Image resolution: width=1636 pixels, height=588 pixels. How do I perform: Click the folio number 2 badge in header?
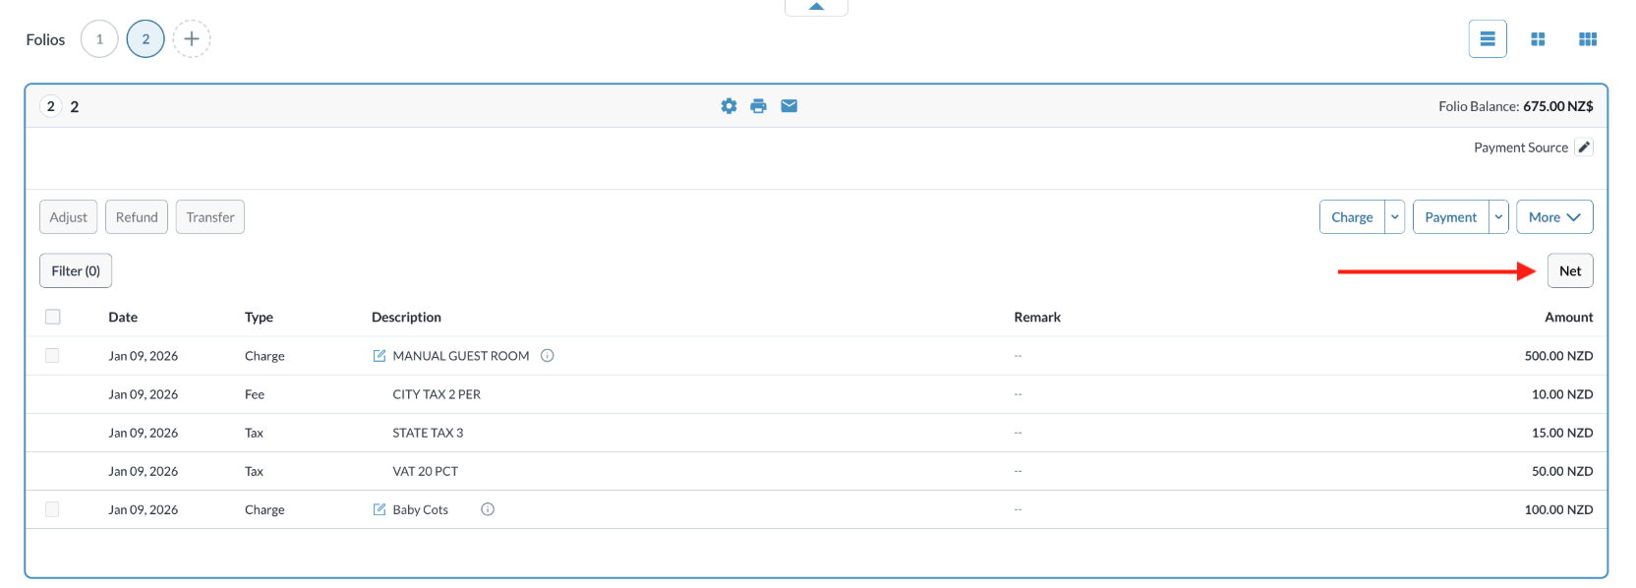51,106
